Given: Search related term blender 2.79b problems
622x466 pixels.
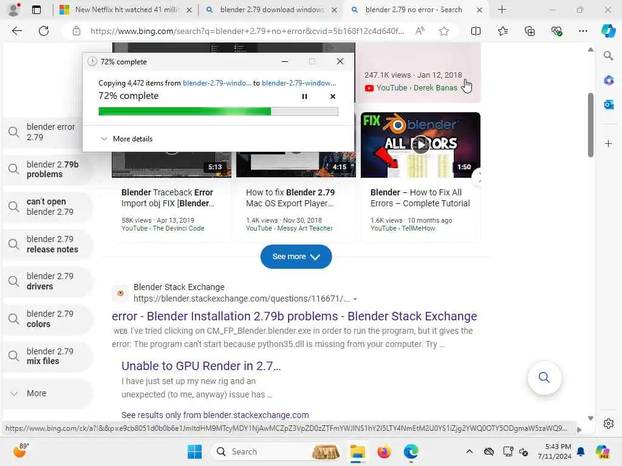Looking at the screenshot, I should [x=47, y=169].
